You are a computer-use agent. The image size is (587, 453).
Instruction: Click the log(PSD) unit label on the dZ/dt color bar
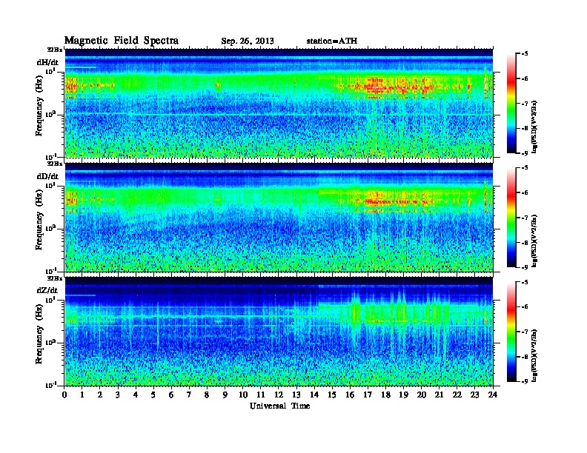coord(534,355)
